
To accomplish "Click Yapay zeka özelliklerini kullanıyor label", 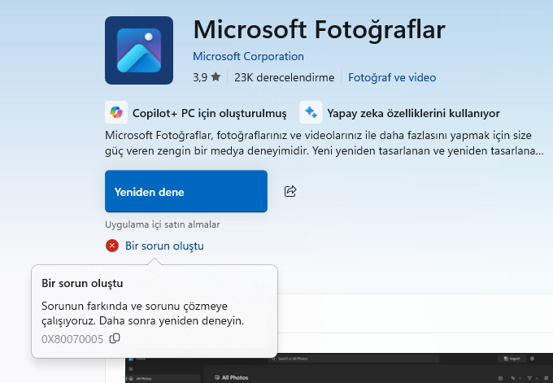I will tap(413, 113).
